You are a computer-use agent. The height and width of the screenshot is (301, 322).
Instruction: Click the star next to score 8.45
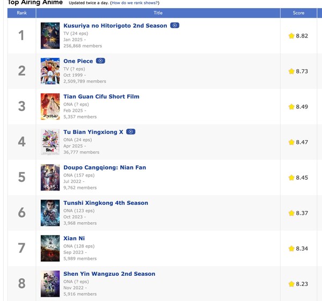click(x=291, y=178)
